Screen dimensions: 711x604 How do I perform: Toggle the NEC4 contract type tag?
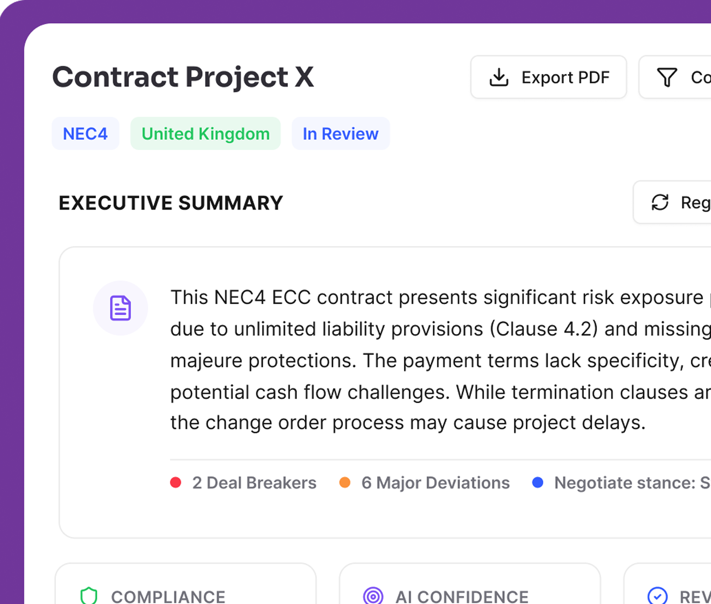[x=85, y=133]
